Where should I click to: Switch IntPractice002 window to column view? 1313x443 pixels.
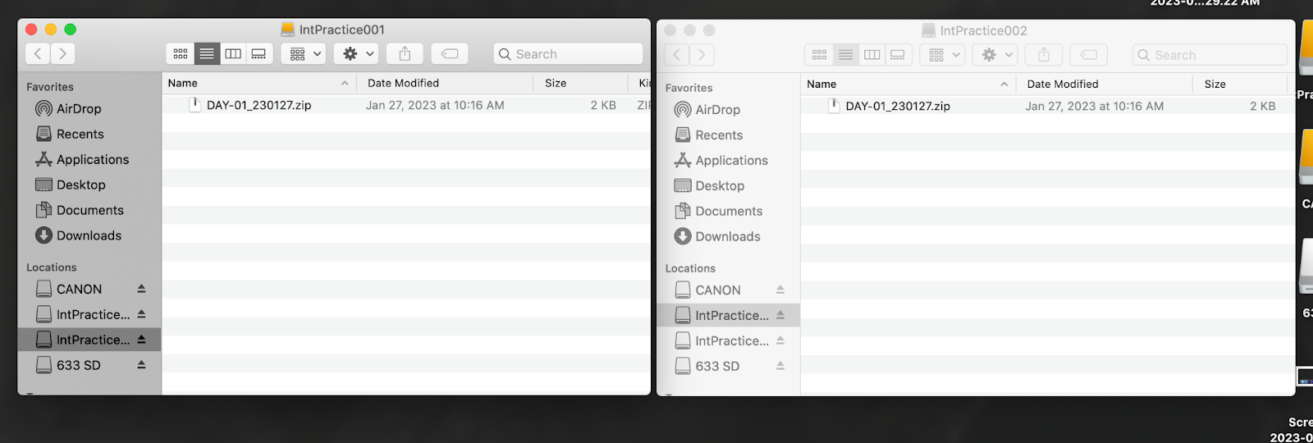[x=872, y=55]
